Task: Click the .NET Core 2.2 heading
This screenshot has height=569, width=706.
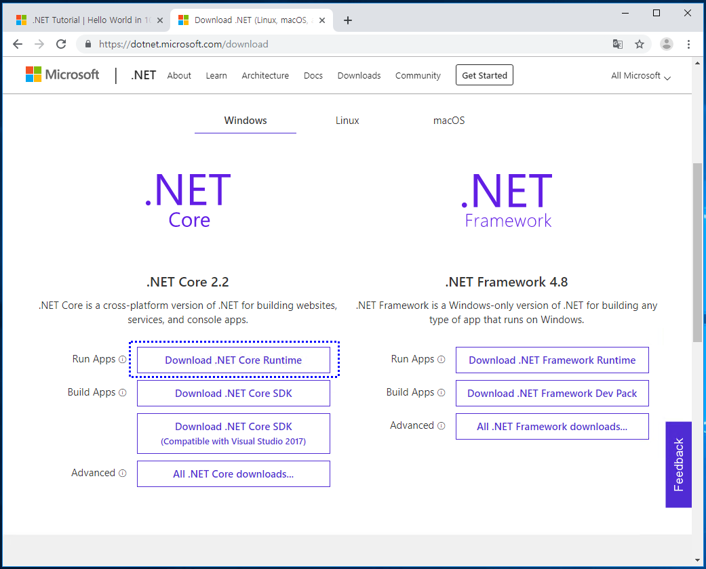Action: (188, 282)
